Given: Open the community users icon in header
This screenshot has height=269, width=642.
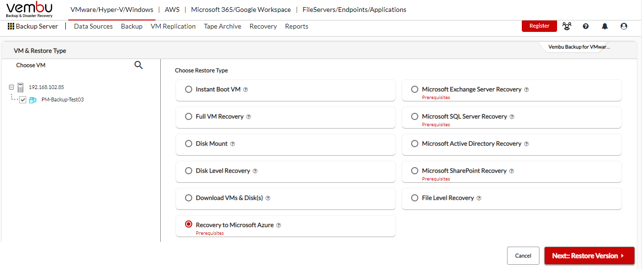Looking at the screenshot, I should click(x=567, y=26).
